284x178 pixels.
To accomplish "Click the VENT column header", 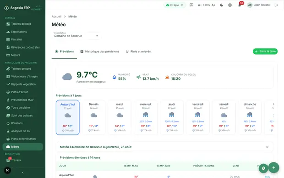I will tap(236, 166).
